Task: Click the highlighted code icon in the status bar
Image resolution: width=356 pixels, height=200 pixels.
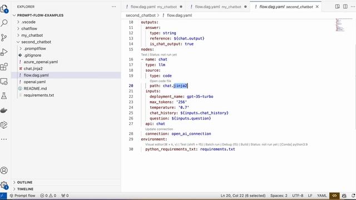Action: click(335, 196)
